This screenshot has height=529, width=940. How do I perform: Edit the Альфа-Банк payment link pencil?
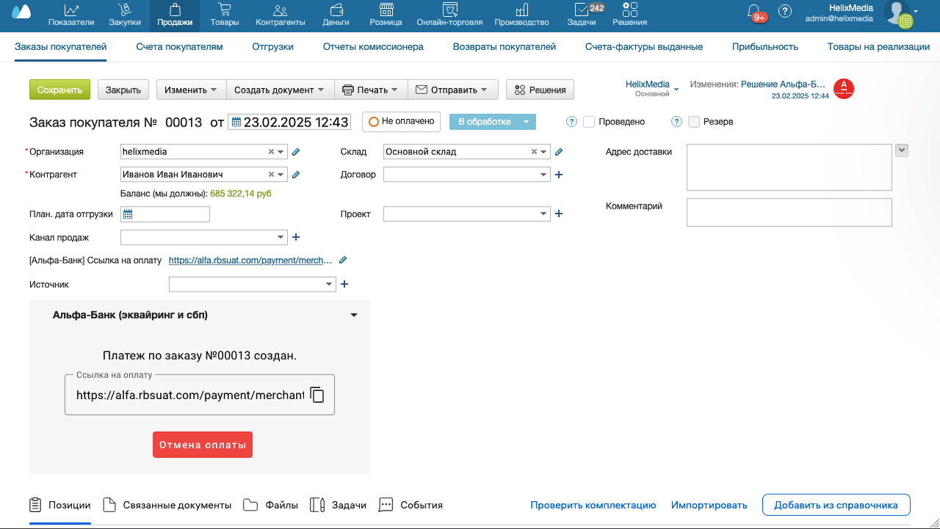pos(343,260)
